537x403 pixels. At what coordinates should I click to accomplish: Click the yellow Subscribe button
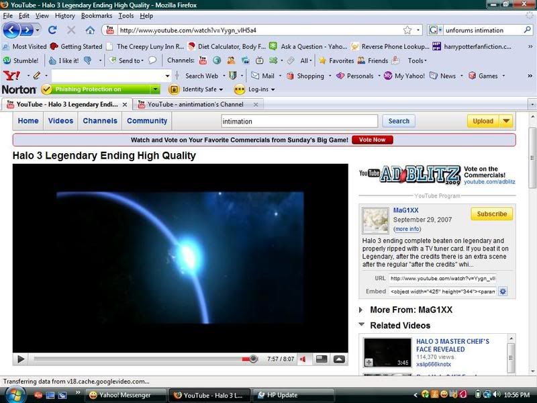pyautogui.click(x=491, y=214)
